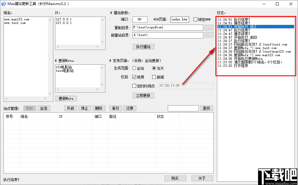Viewport: 298px width, 185px height.
Task: Open the browse icon beside 新建站目录 field
Action: [x=209, y=35]
